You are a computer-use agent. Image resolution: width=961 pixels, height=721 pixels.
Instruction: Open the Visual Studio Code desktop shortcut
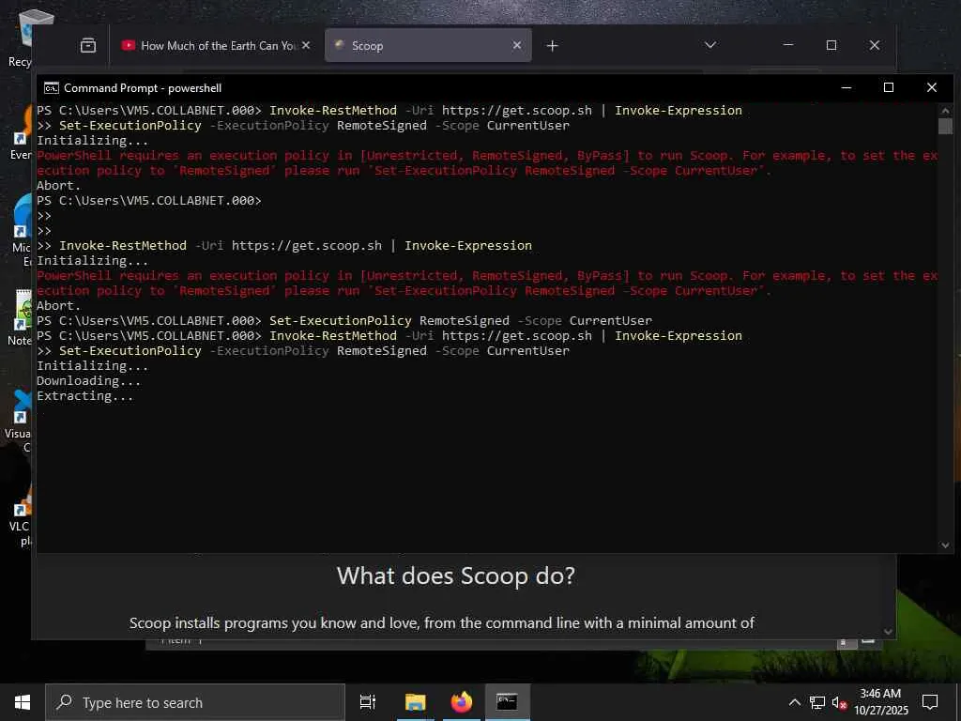coord(21,422)
